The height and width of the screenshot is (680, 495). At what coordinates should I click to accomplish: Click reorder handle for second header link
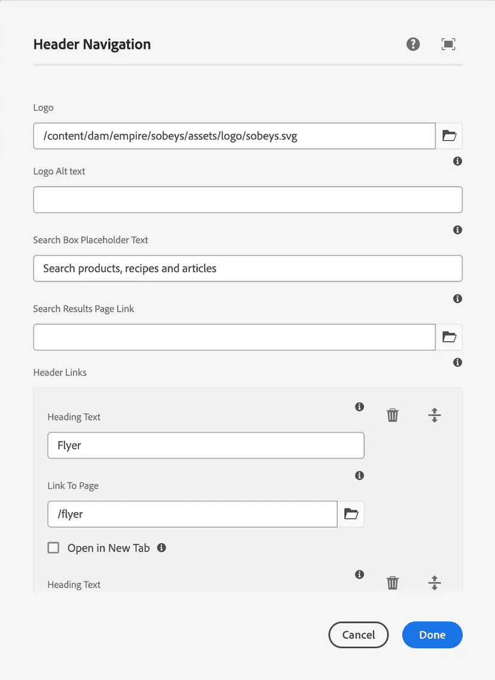point(435,583)
